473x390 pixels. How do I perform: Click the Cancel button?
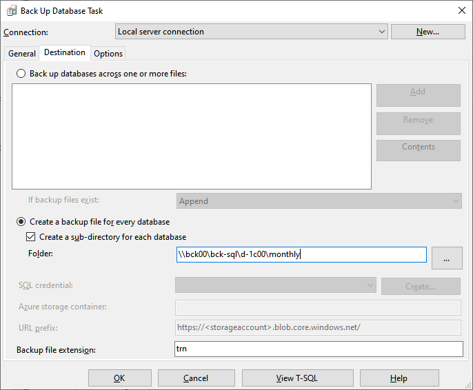point(196,378)
